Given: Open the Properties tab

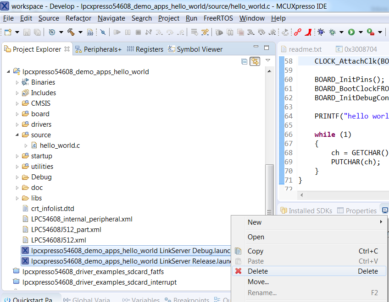Looking at the screenshot, I should click(x=357, y=210).
